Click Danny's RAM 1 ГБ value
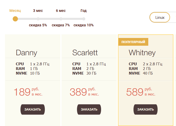Viewport: 176px width, 126px height. [x=34, y=69]
